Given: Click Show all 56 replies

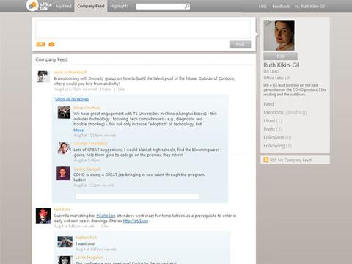Looking at the screenshot, I should 72,99.
